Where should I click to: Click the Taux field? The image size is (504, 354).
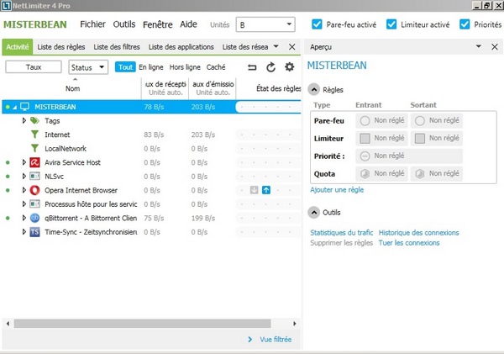(x=34, y=67)
